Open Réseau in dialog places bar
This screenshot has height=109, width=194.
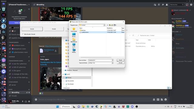74,51
